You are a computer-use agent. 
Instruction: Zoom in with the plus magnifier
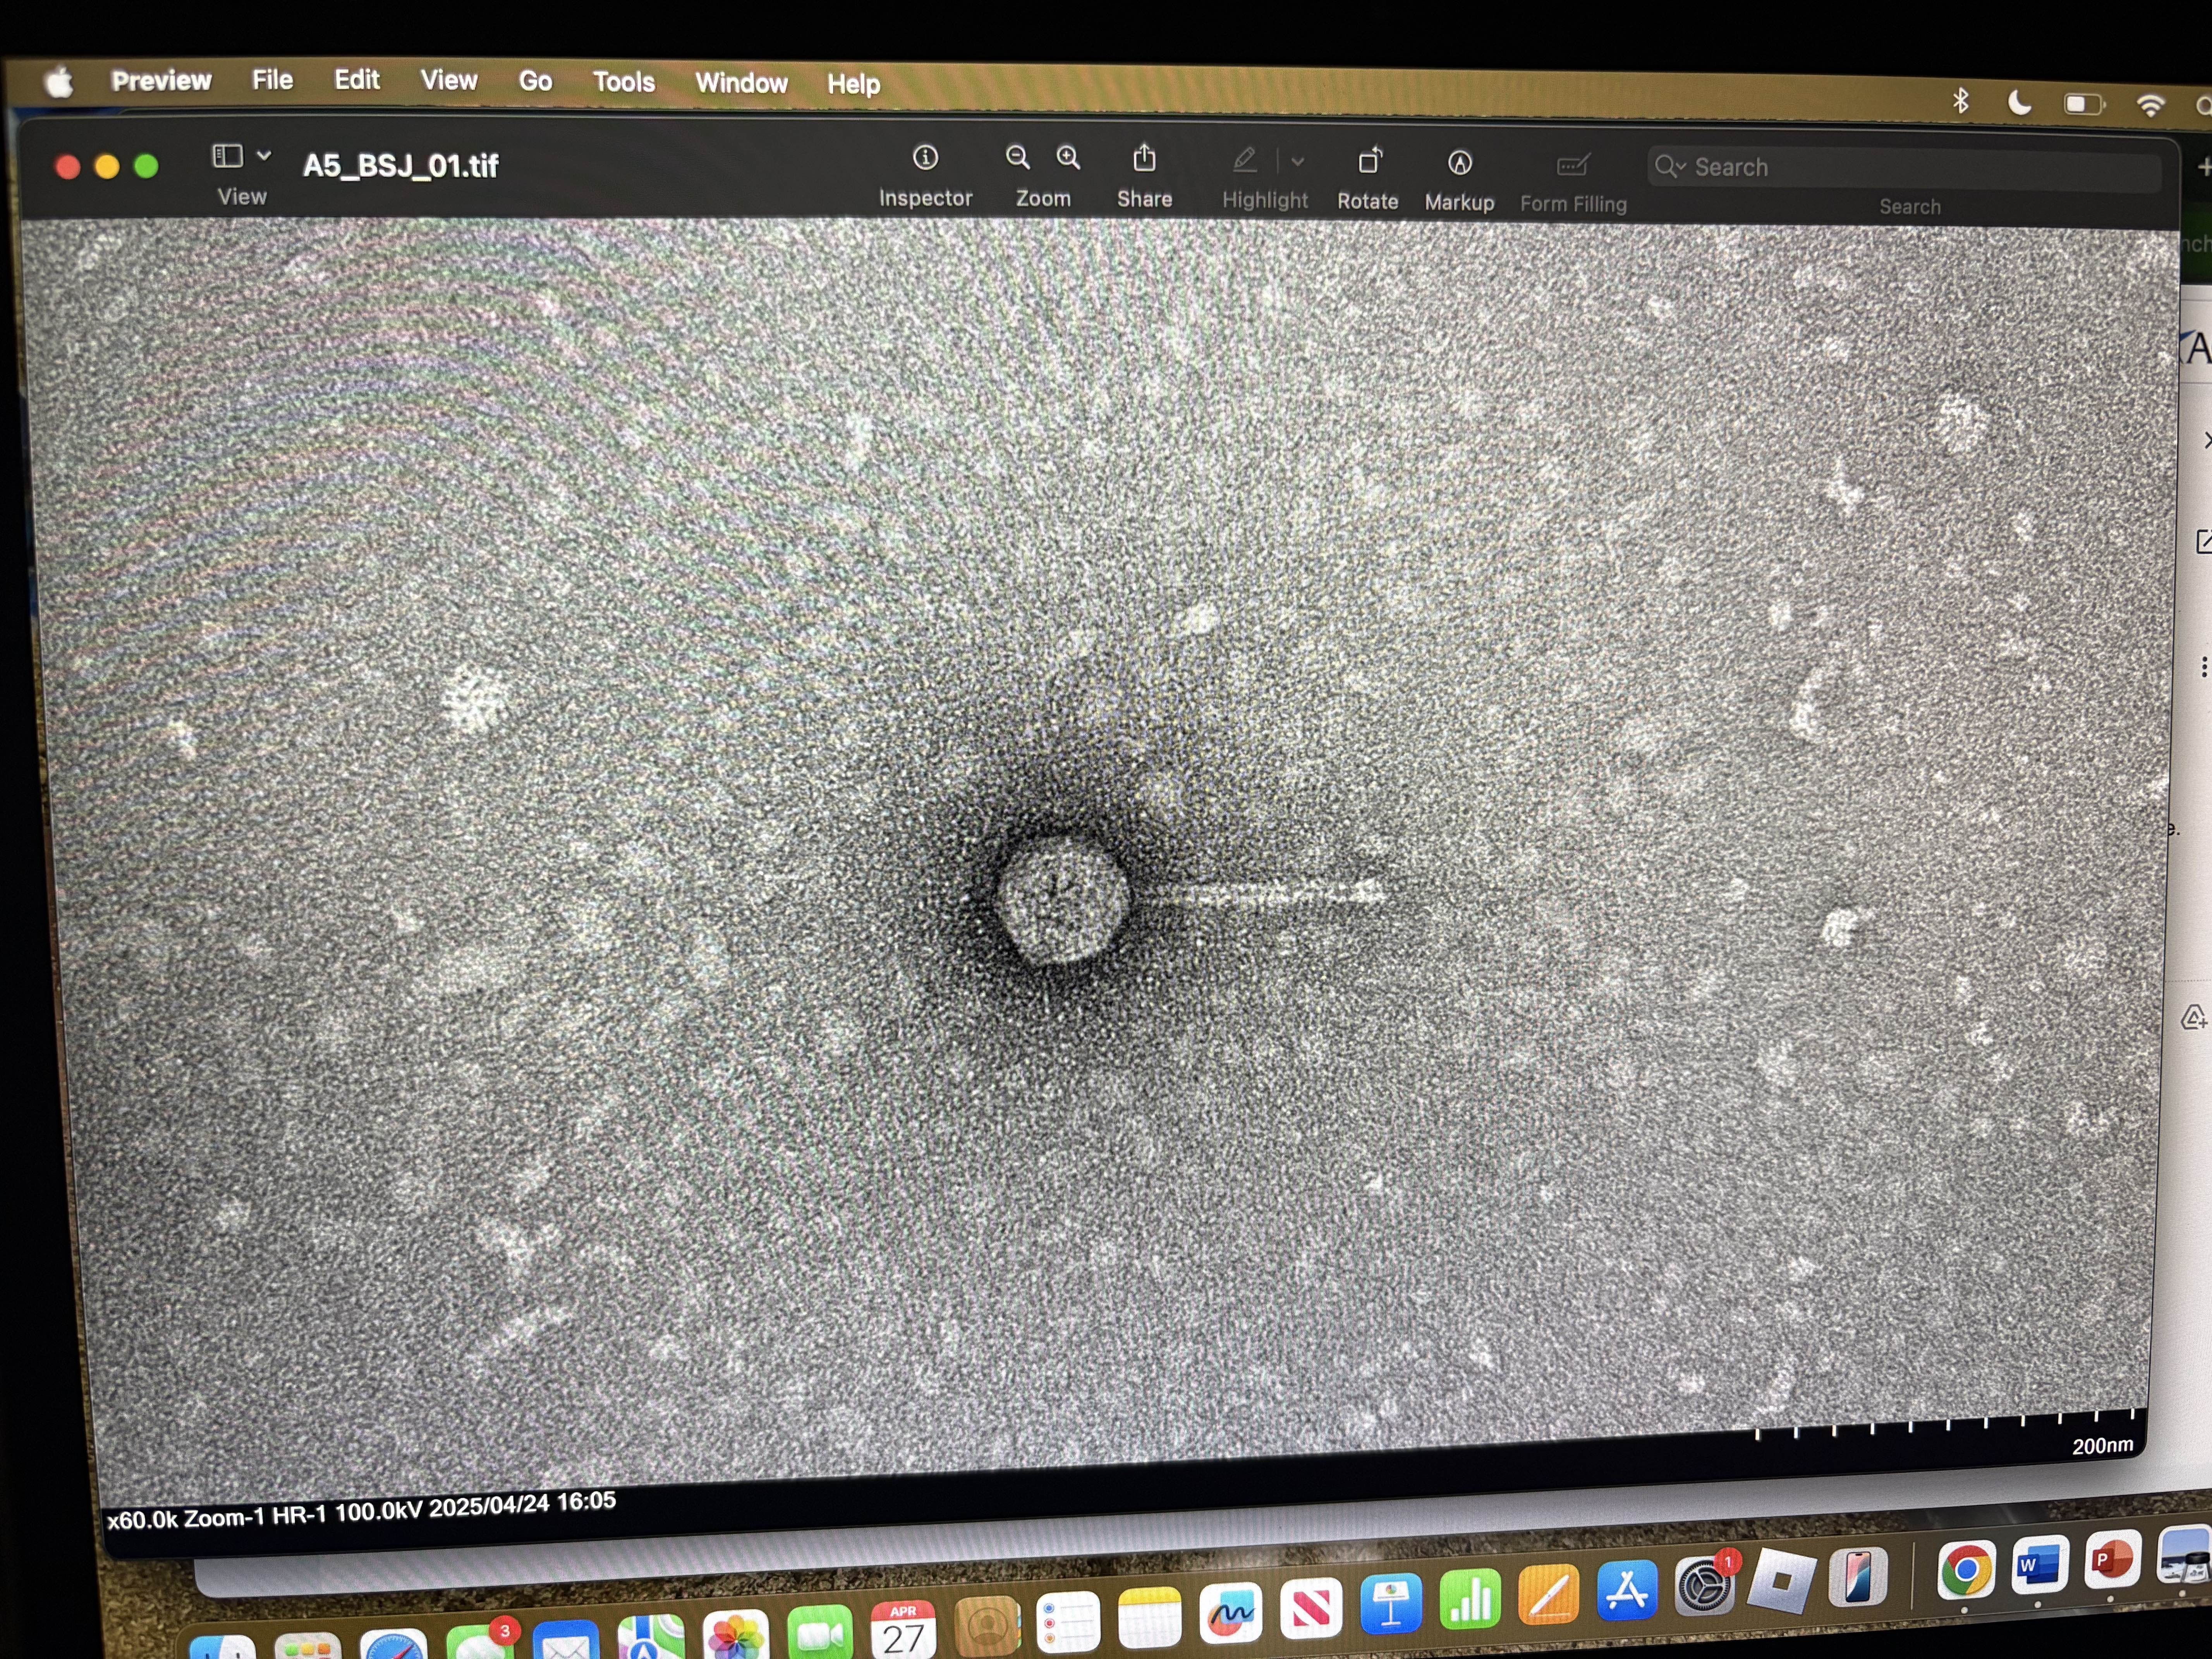tap(1068, 157)
